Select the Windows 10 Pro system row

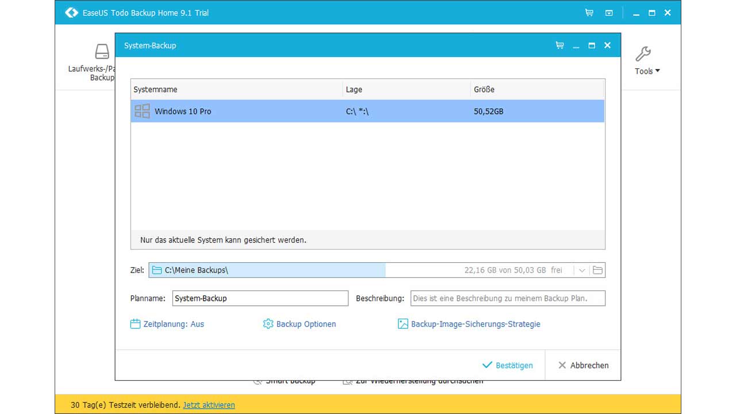367,112
